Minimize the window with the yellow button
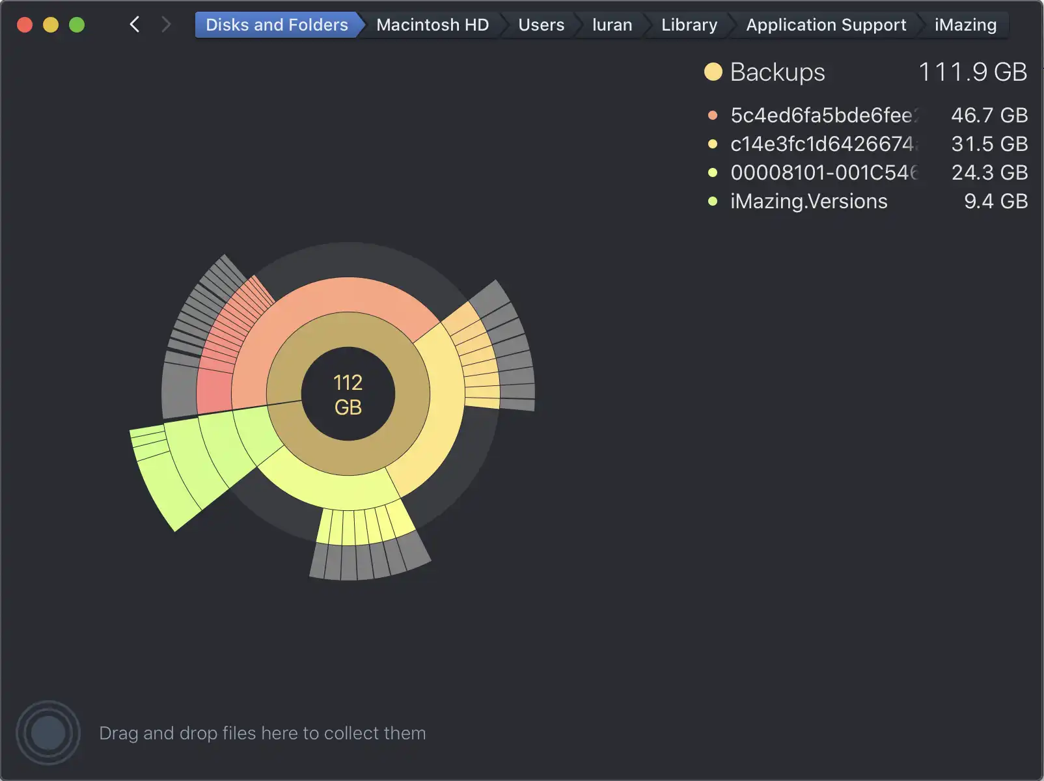Image resolution: width=1044 pixels, height=781 pixels. (x=51, y=25)
